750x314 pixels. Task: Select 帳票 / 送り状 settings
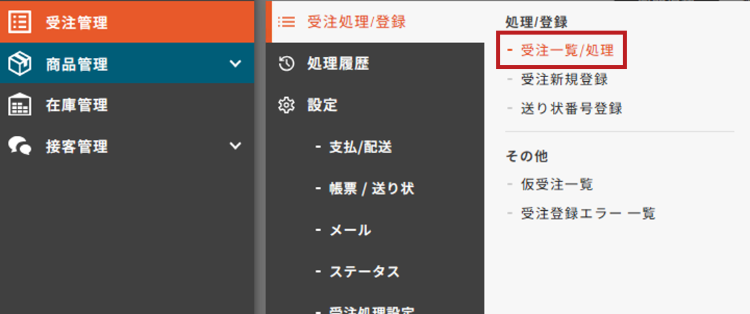click(x=372, y=189)
